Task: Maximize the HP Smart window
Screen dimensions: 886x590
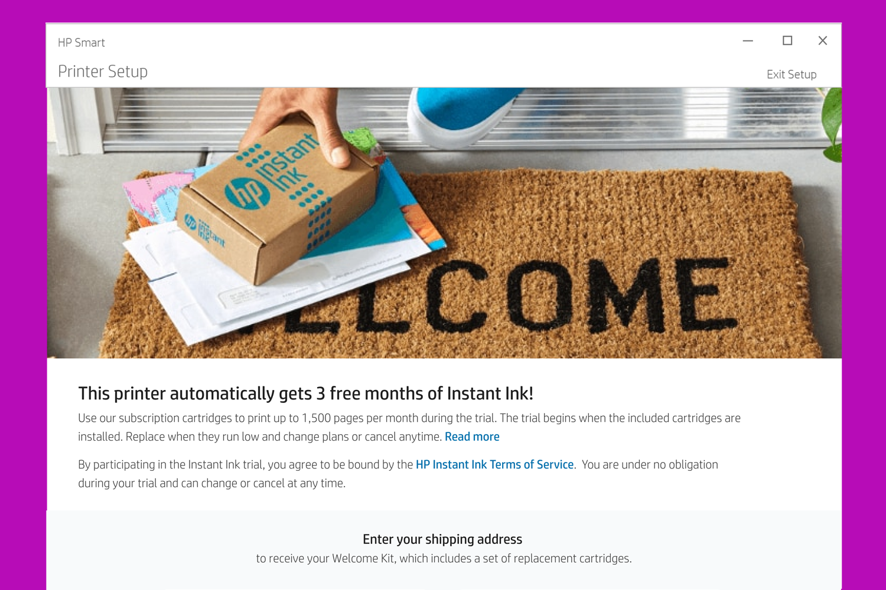Action: (x=787, y=41)
